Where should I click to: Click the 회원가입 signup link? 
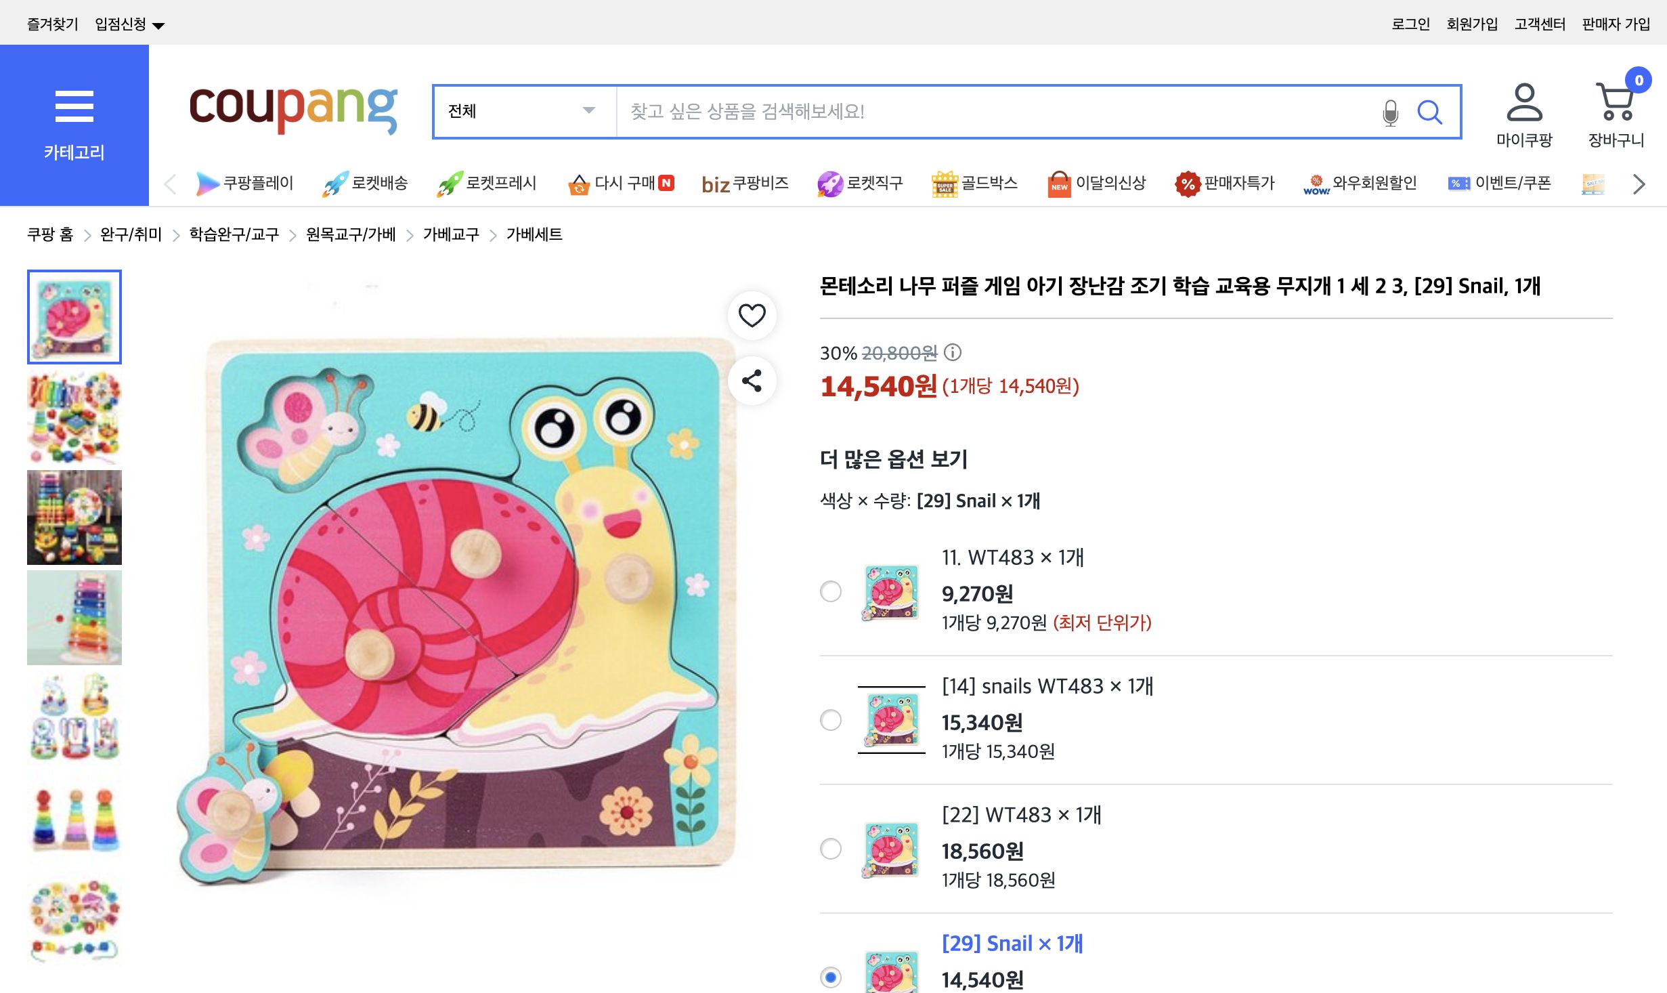(1472, 23)
